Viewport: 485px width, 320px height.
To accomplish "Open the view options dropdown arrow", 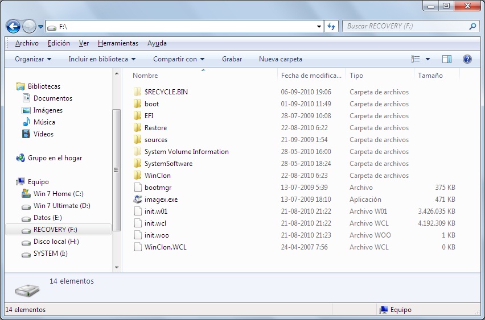I will pos(428,59).
